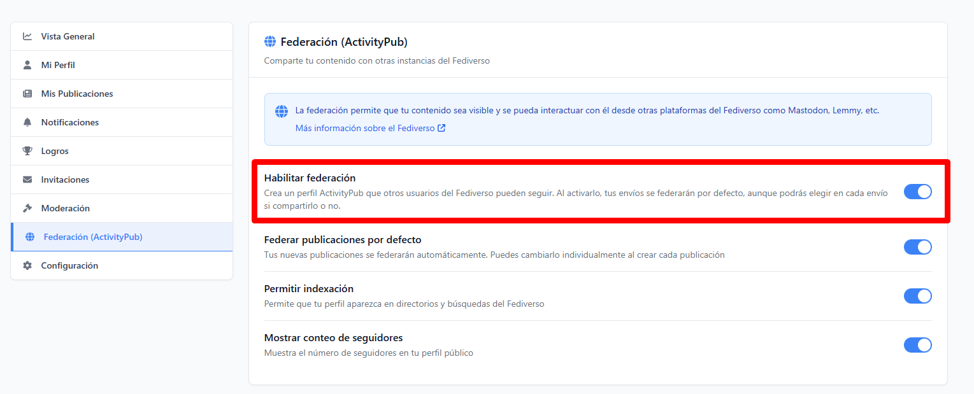Click the 'Mostrar conteo de seguidores' label
Viewport: 974px width, 394px height.
[x=334, y=338]
